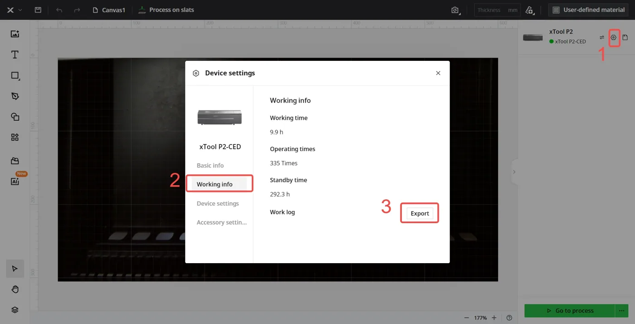Viewport: 635px width, 324px height.
Task: Zoom out the canvas with minus
Action: [467, 318]
